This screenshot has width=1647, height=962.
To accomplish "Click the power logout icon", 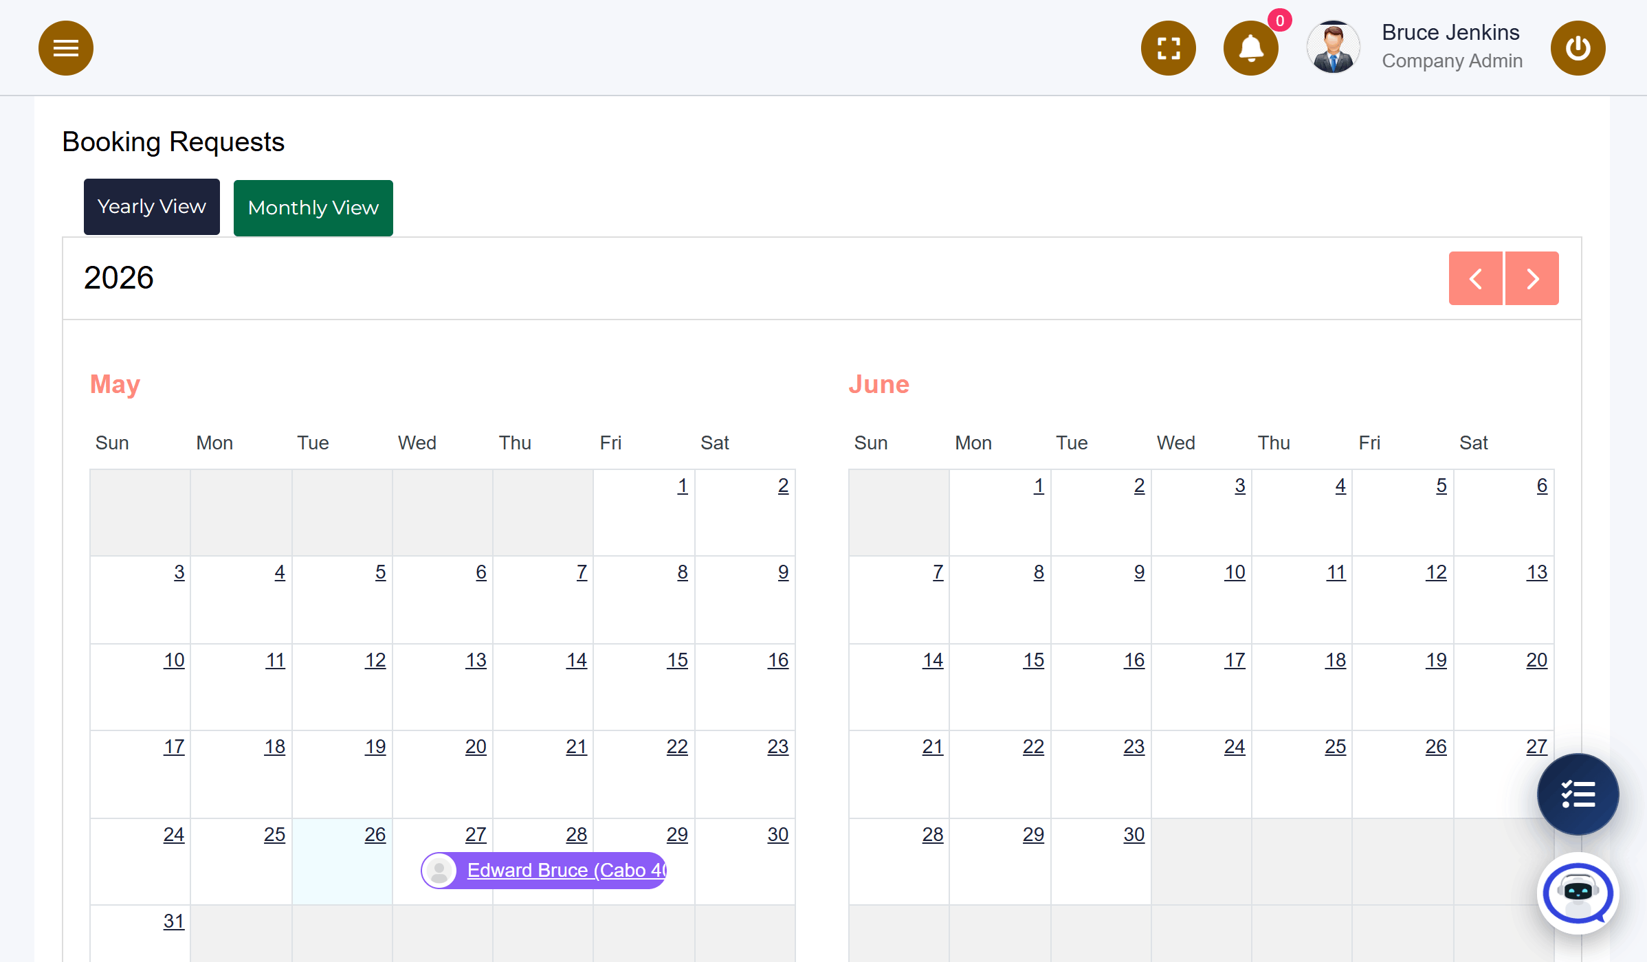I will [1578, 48].
